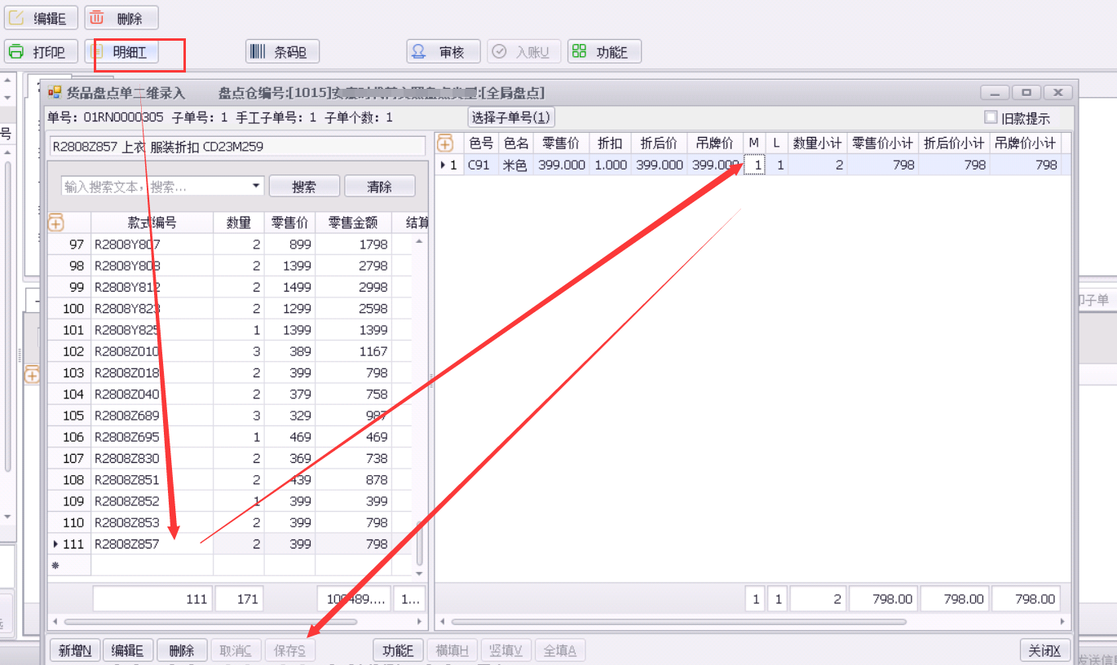1117x665 pixels.
Task: Click the column chooser icon in right grid header
Action: click(x=445, y=143)
